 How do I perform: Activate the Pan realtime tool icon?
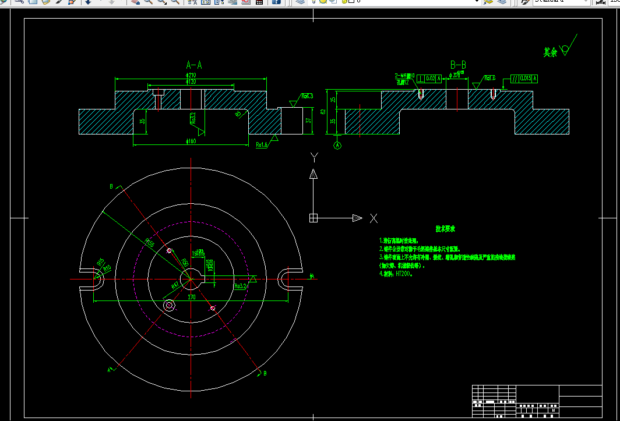[135, 2]
